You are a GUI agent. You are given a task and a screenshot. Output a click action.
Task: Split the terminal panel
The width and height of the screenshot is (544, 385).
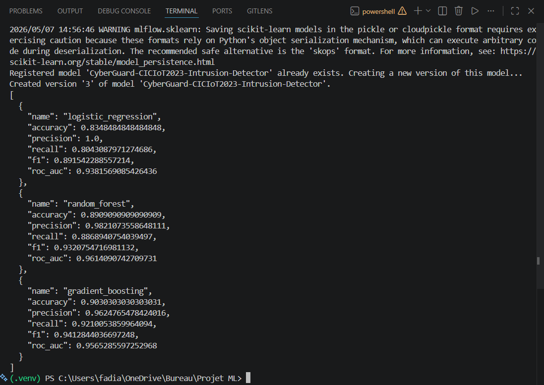pyautogui.click(x=442, y=11)
